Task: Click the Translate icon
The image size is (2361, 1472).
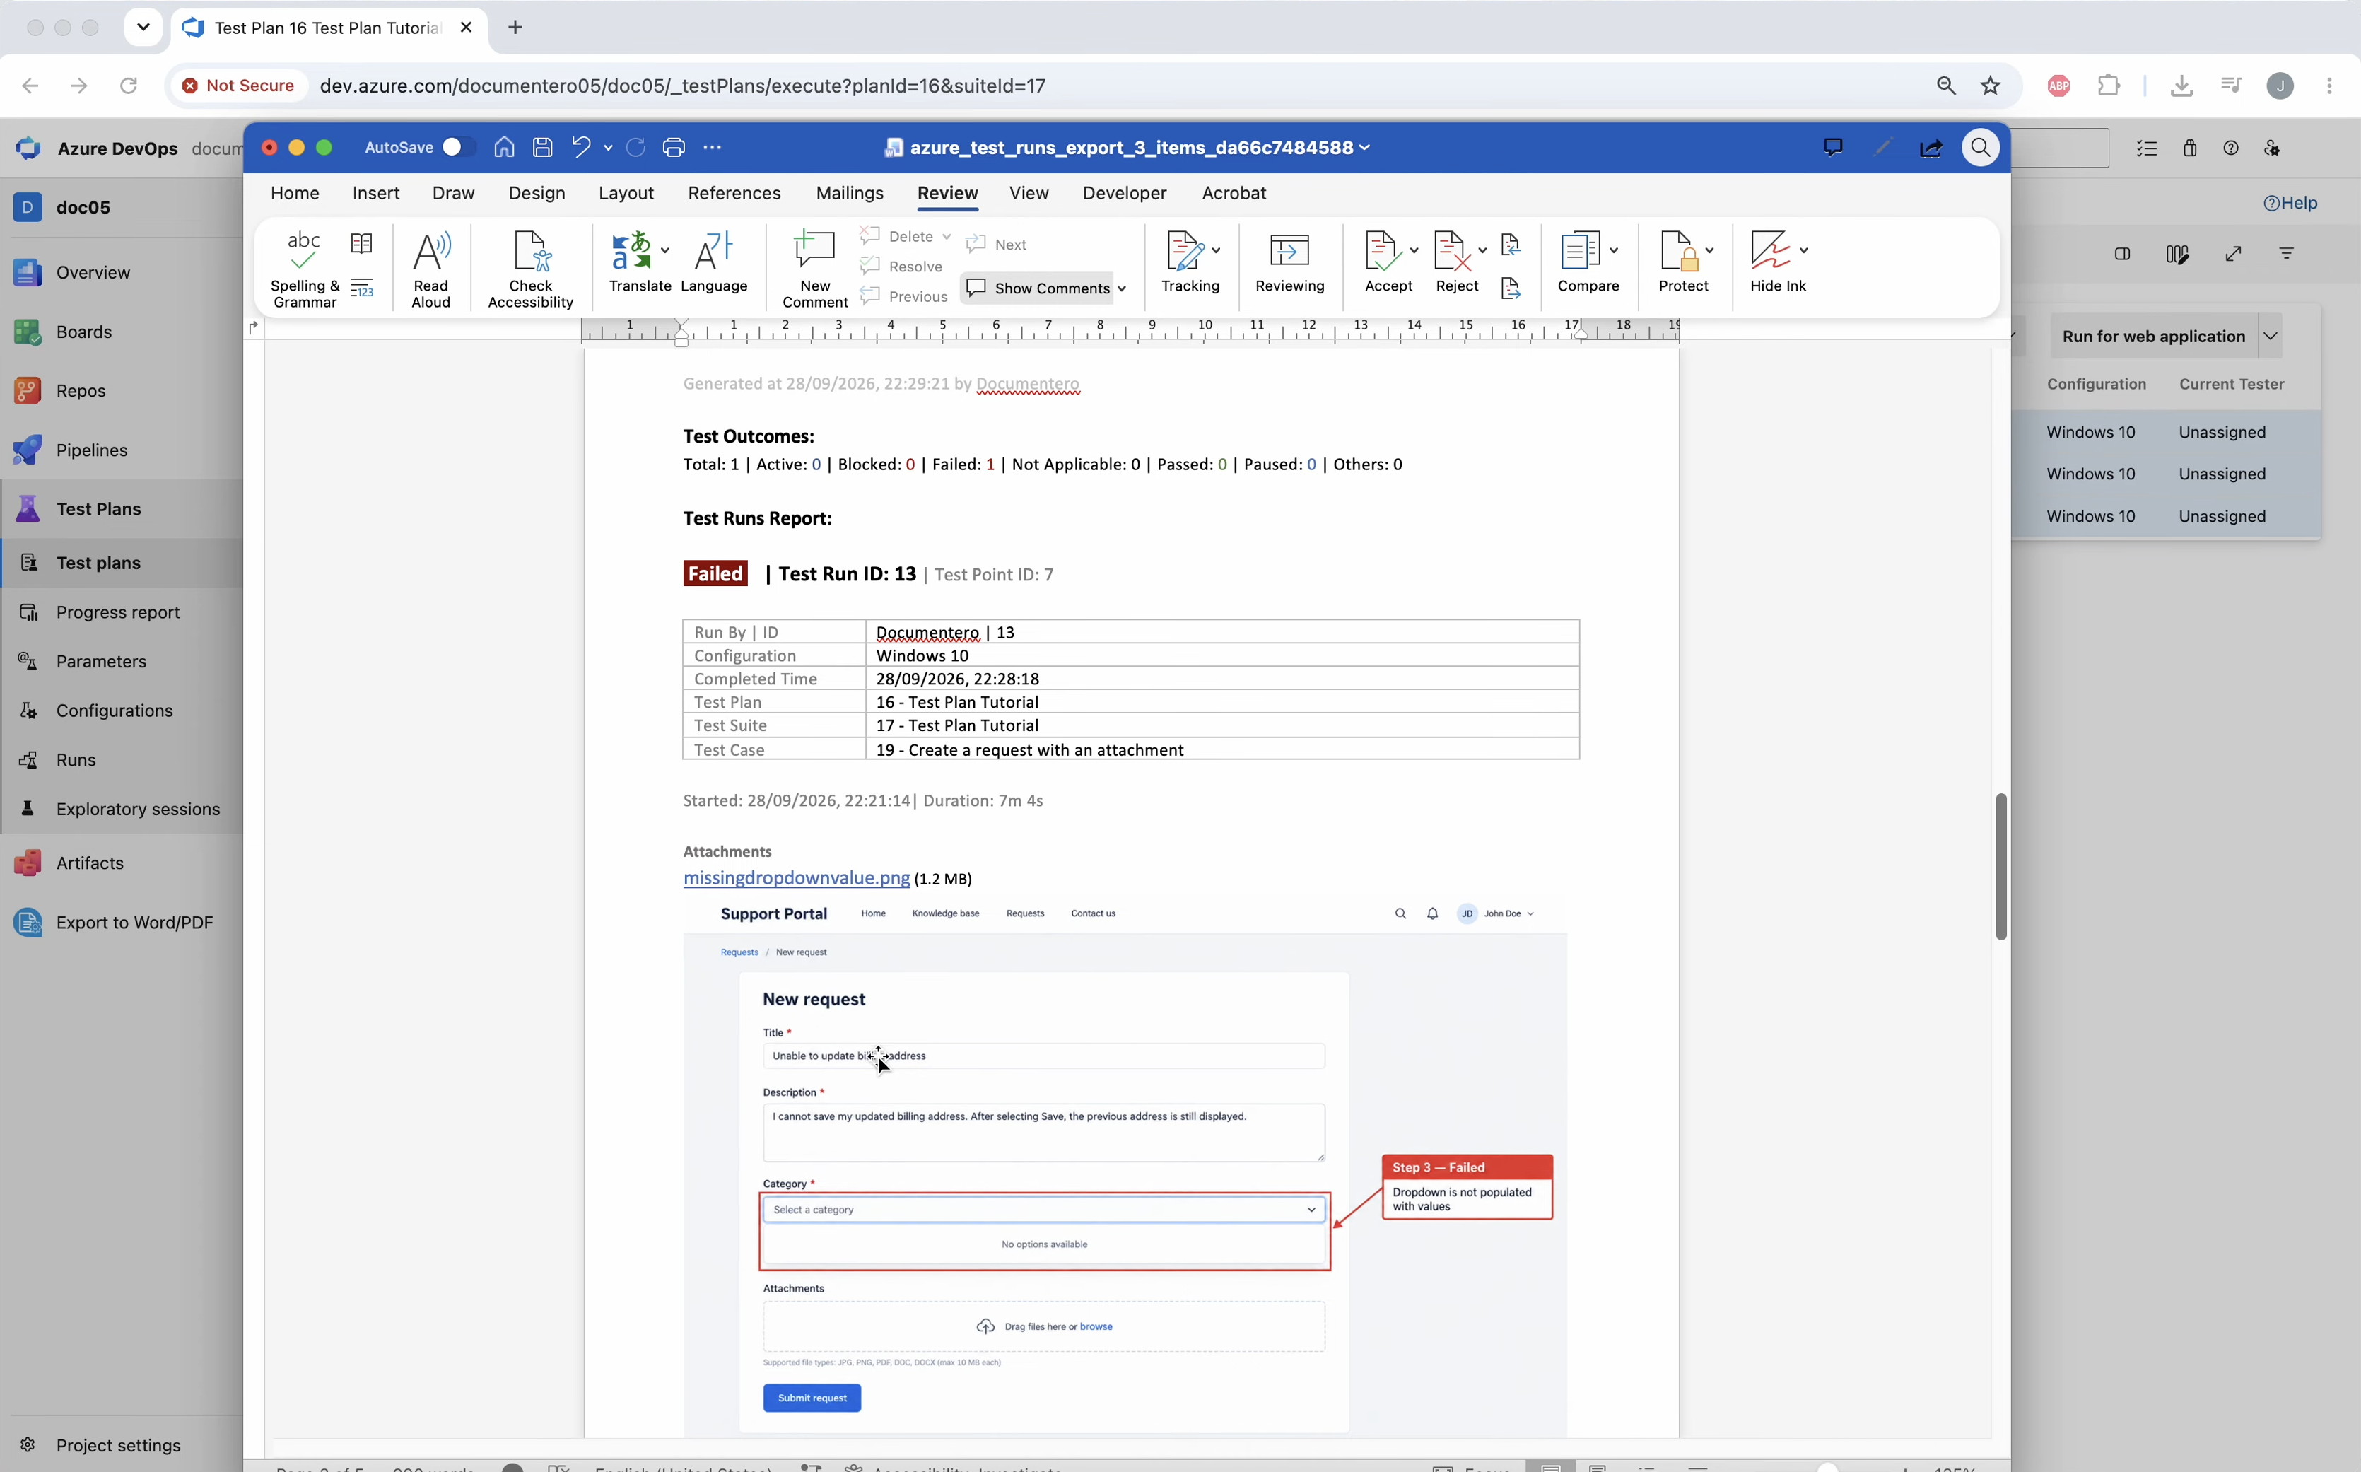Action: click(632, 250)
